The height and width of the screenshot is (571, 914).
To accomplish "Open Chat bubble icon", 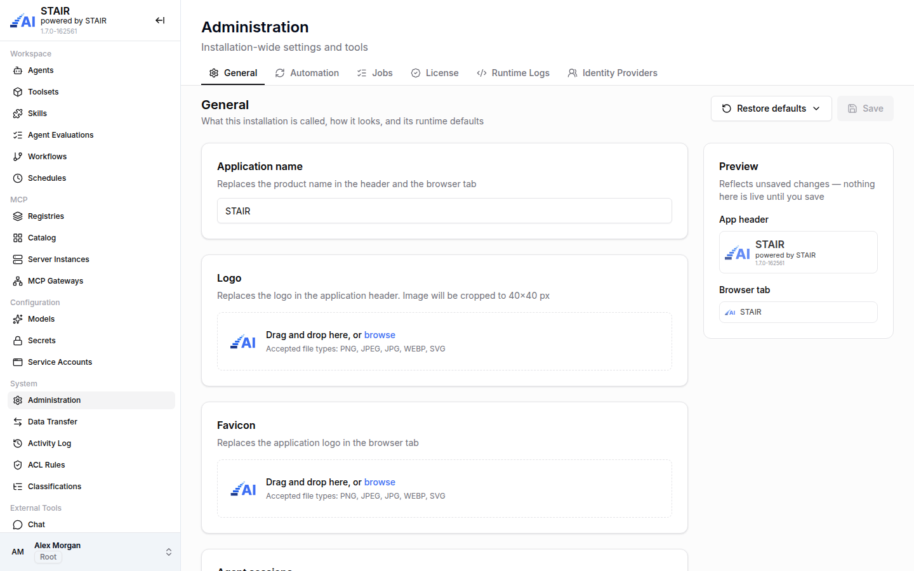I will 18,525.
